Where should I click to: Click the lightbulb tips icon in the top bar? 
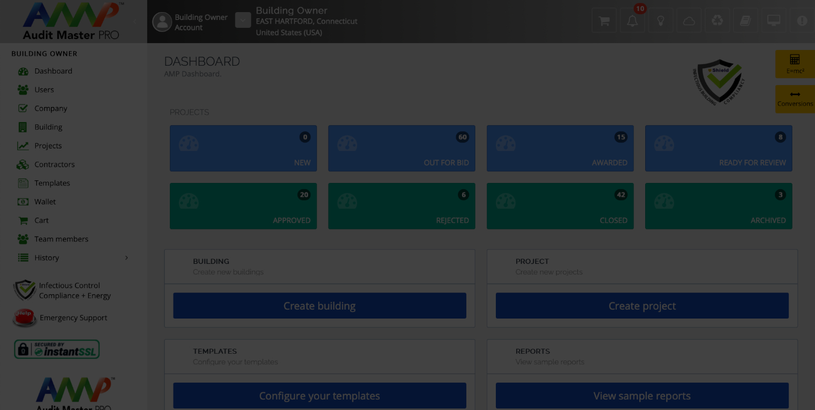pos(660,20)
